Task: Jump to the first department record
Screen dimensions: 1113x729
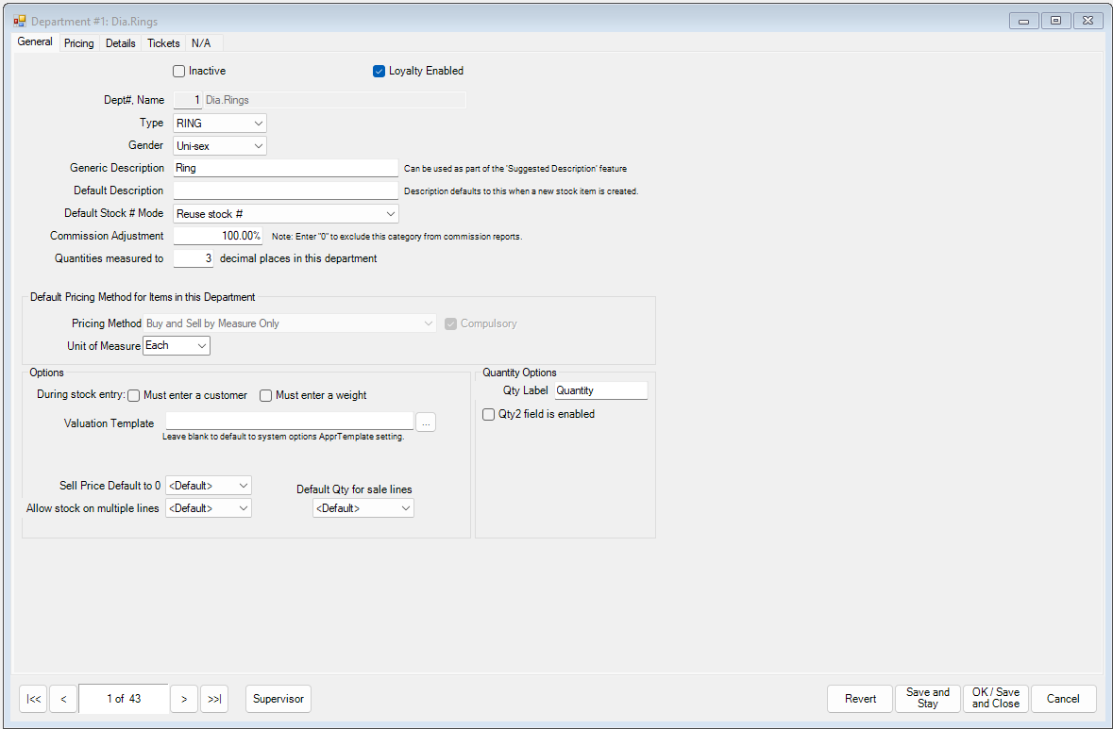Action: click(x=33, y=699)
